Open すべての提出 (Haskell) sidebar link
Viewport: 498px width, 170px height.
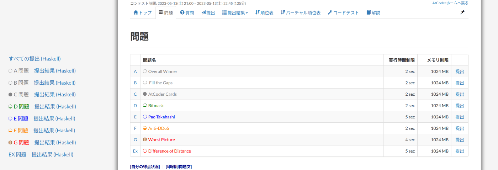pyautogui.click(x=35, y=59)
